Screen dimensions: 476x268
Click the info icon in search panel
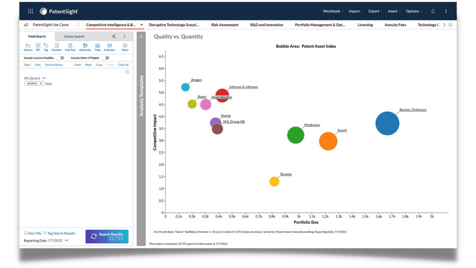[127, 72]
